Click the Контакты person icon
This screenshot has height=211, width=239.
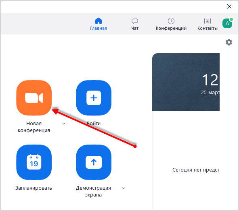point(208,21)
